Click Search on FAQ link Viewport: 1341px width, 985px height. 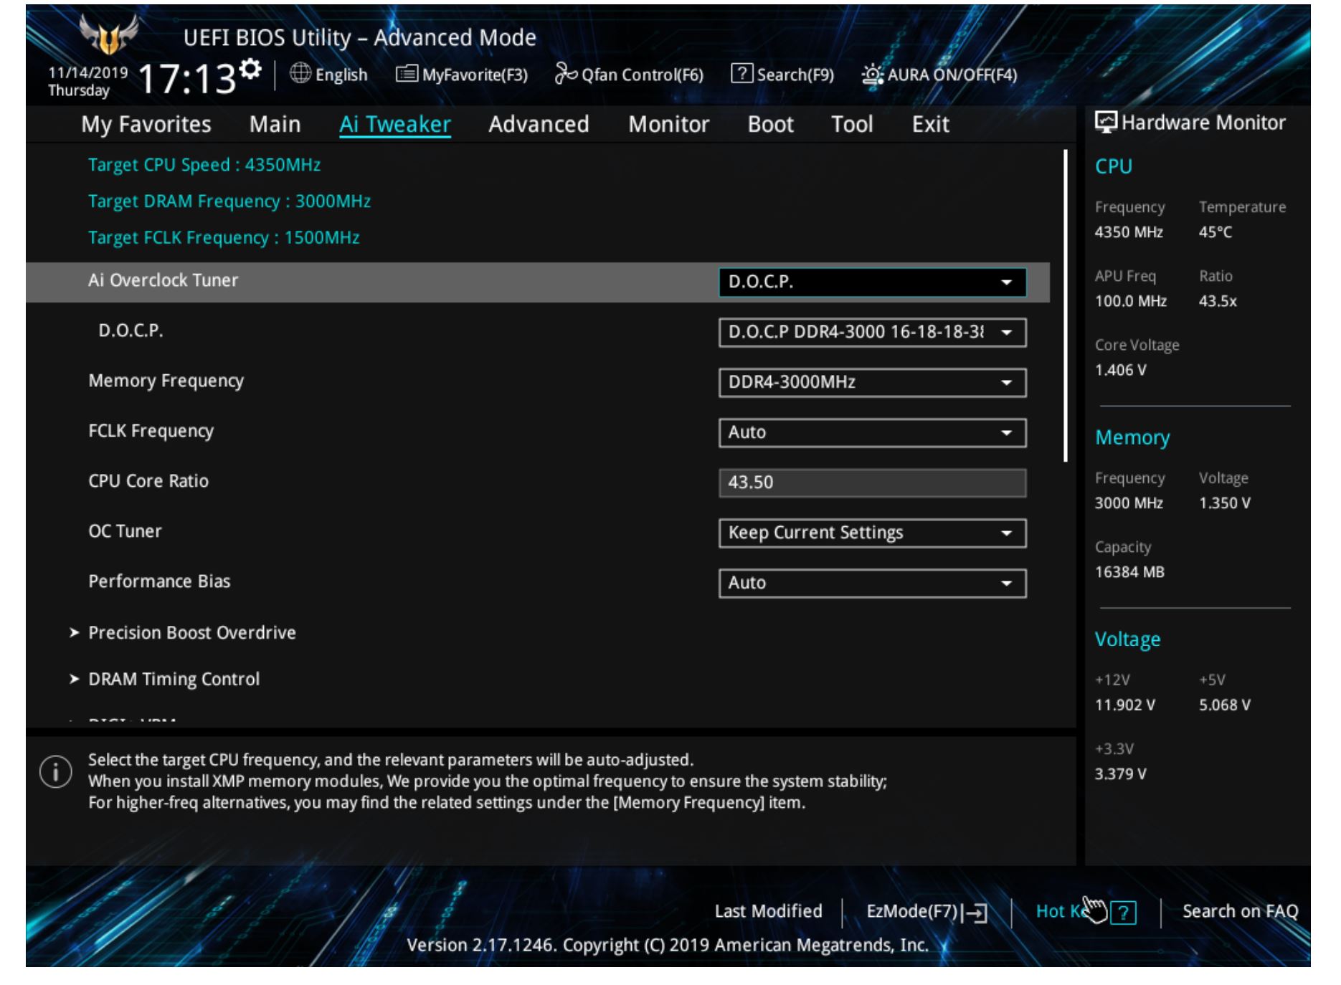1240,911
